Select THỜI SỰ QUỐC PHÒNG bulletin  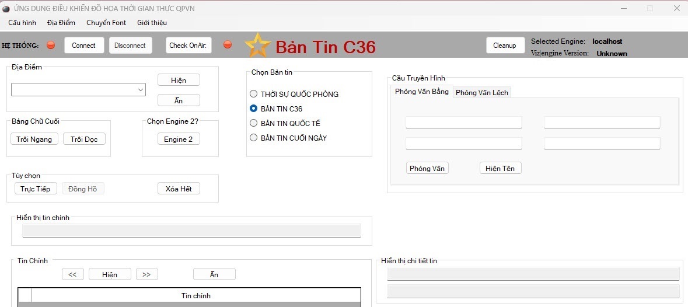tap(253, 94)
